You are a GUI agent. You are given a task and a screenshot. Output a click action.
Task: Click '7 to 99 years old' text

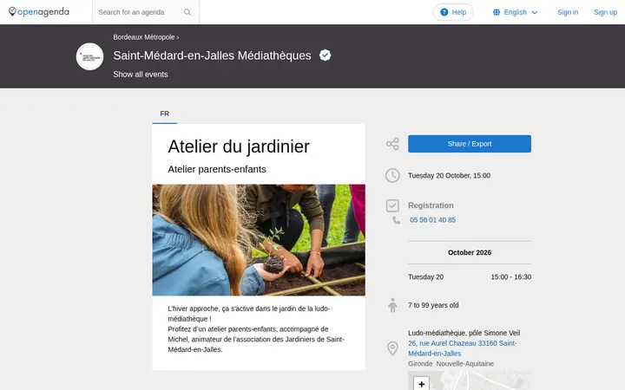[x=433, y=305]
